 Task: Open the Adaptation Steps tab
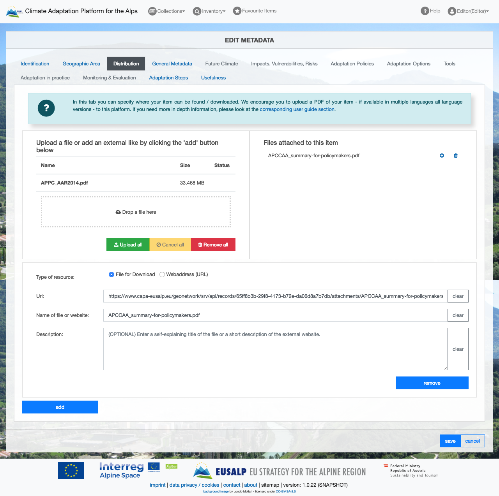168,78
